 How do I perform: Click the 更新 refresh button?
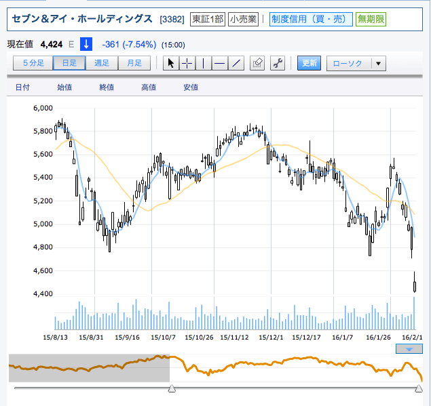tap(310, 63)
